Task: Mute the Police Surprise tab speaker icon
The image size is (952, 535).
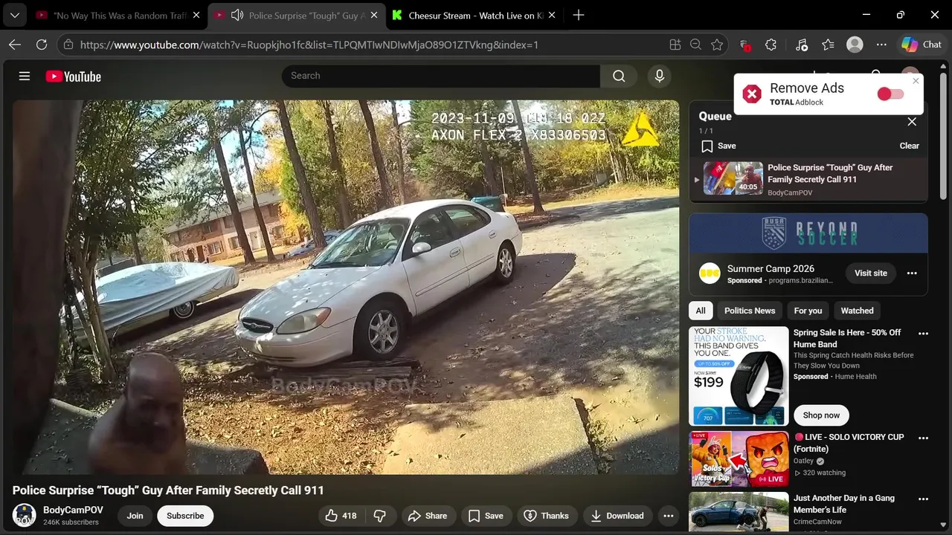Action: (x=237, y=15)
